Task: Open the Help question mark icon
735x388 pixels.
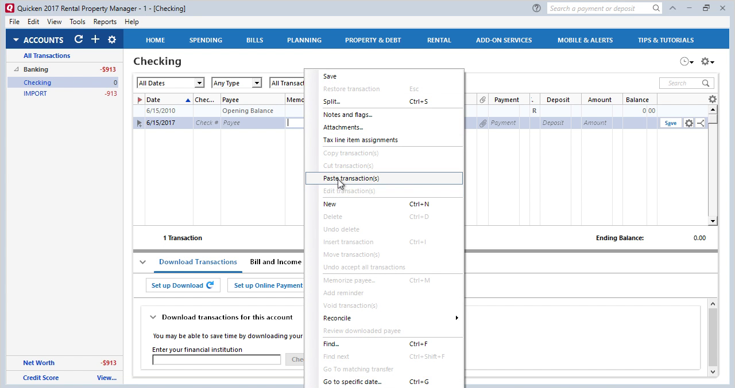Action: 536,8
